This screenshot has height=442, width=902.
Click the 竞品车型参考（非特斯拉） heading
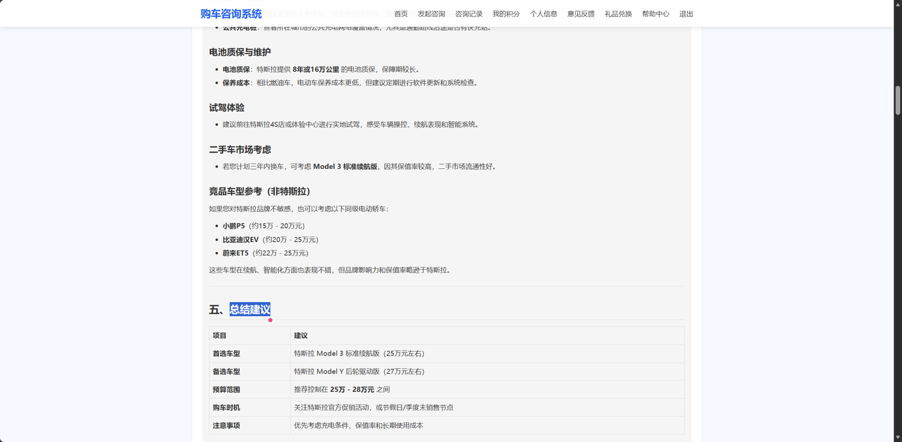point(259,191)
